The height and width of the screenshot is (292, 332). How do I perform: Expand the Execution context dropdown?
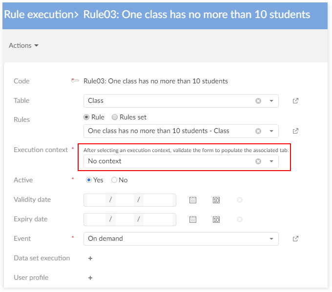point(271,161)
